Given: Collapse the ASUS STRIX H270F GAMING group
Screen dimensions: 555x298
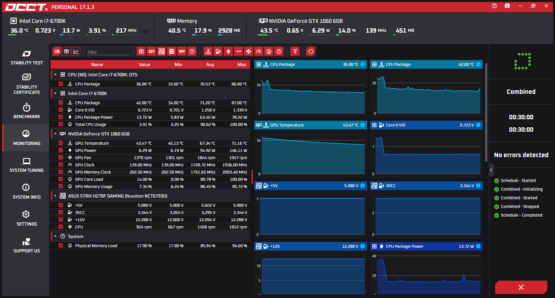Looking at the screenshot, I should click(x=55, y=196).
